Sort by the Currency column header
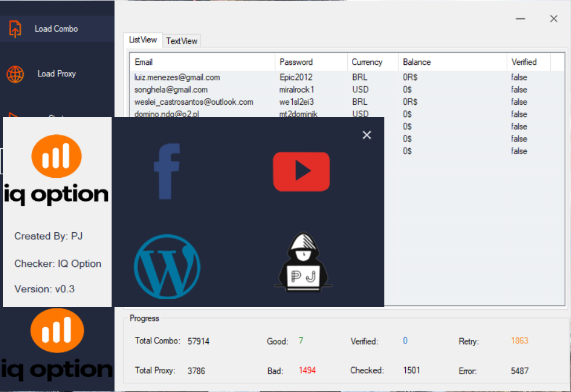The width and height of the screenshot is (571, 392). tap(373, 62)
